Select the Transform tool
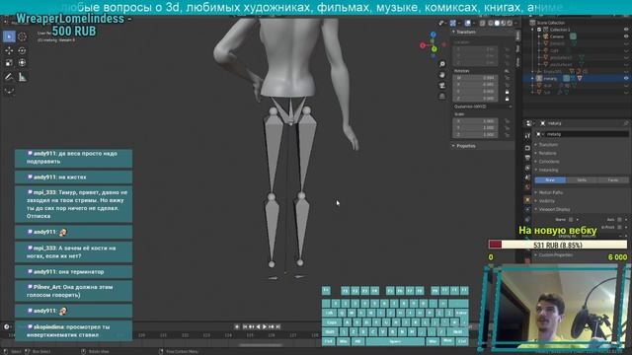 pos(22,63)
